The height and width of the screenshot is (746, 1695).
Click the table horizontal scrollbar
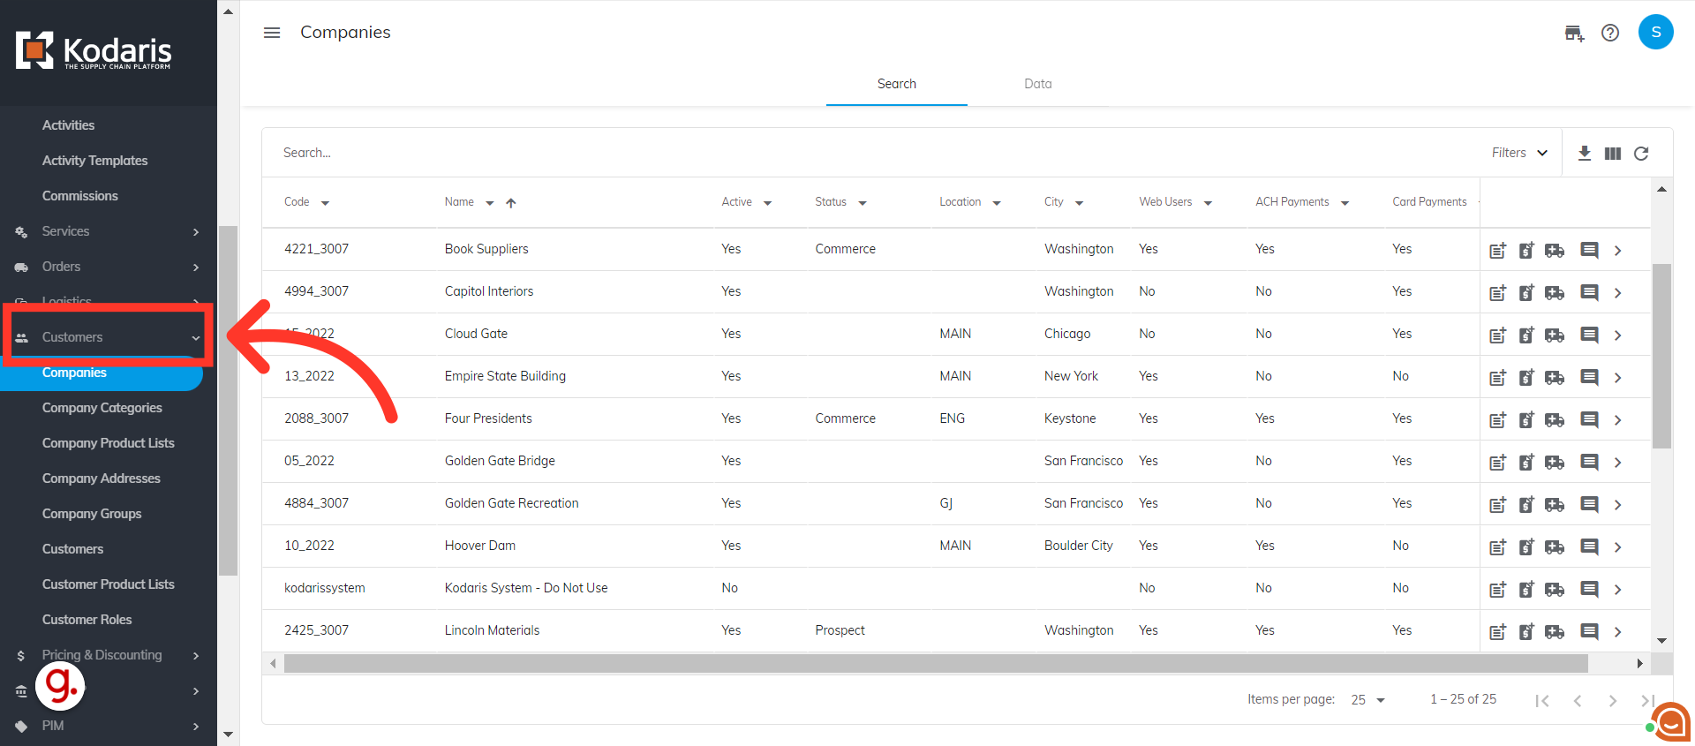tap(936, 663)
